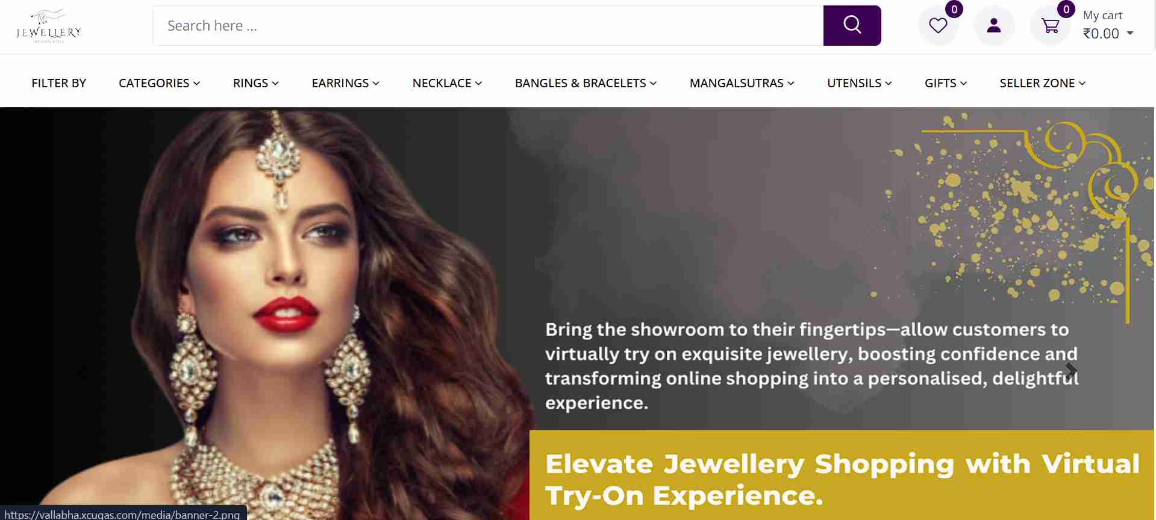Open the user account icon
This screenshot has width=1156, height=520.
[994, 25]
